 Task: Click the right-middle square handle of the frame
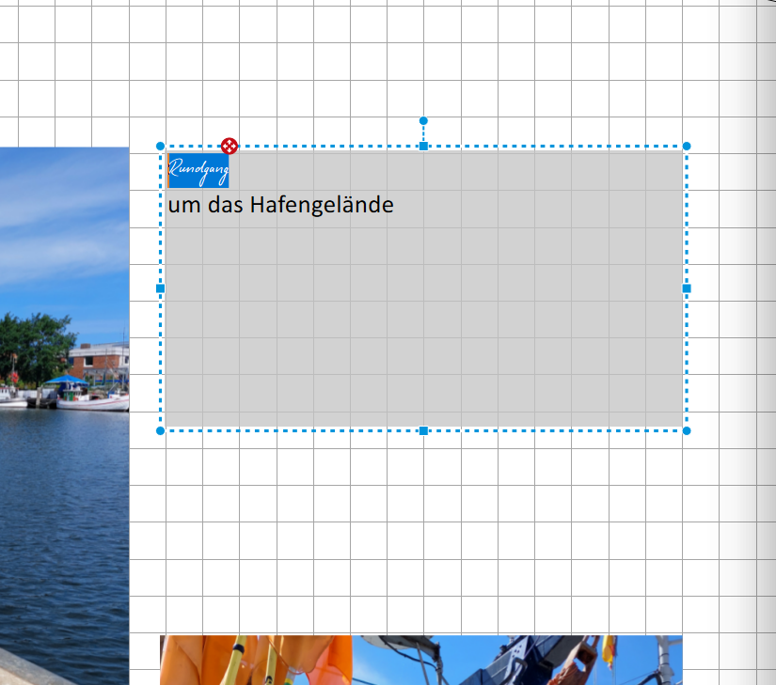point(687,288)
